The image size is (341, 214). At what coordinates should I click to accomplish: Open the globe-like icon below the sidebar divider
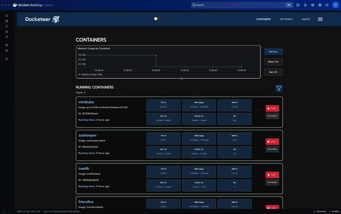click(x=6, y=45)
